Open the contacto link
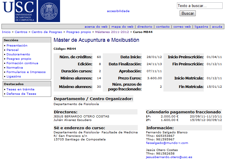Image resolution: width=227 pixels, height=161 pixels. click(163, 27)
